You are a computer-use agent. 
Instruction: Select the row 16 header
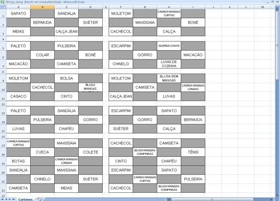coord(3,136)
